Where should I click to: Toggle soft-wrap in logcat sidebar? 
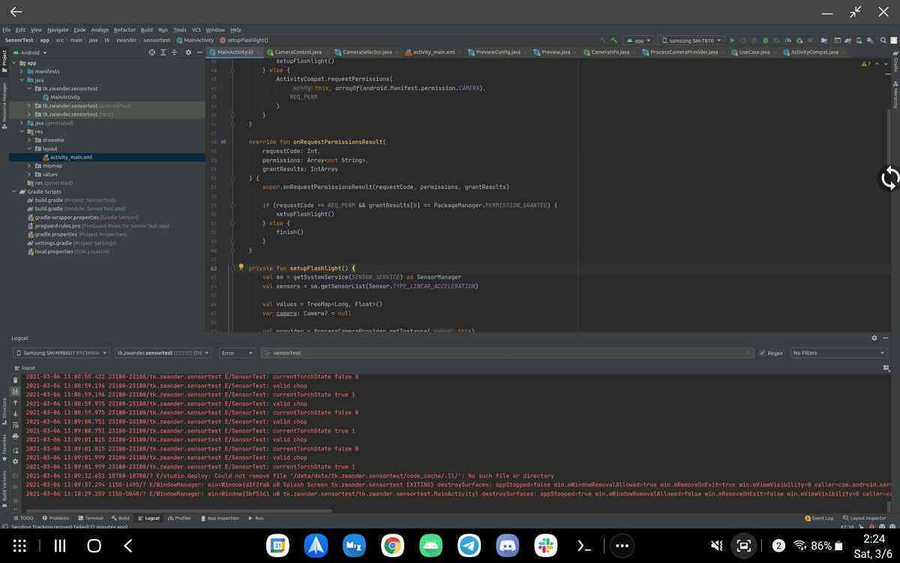pos(15,425)
